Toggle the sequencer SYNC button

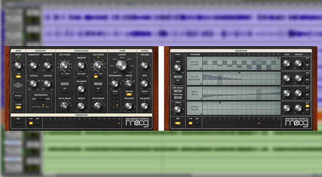[178, 58]
